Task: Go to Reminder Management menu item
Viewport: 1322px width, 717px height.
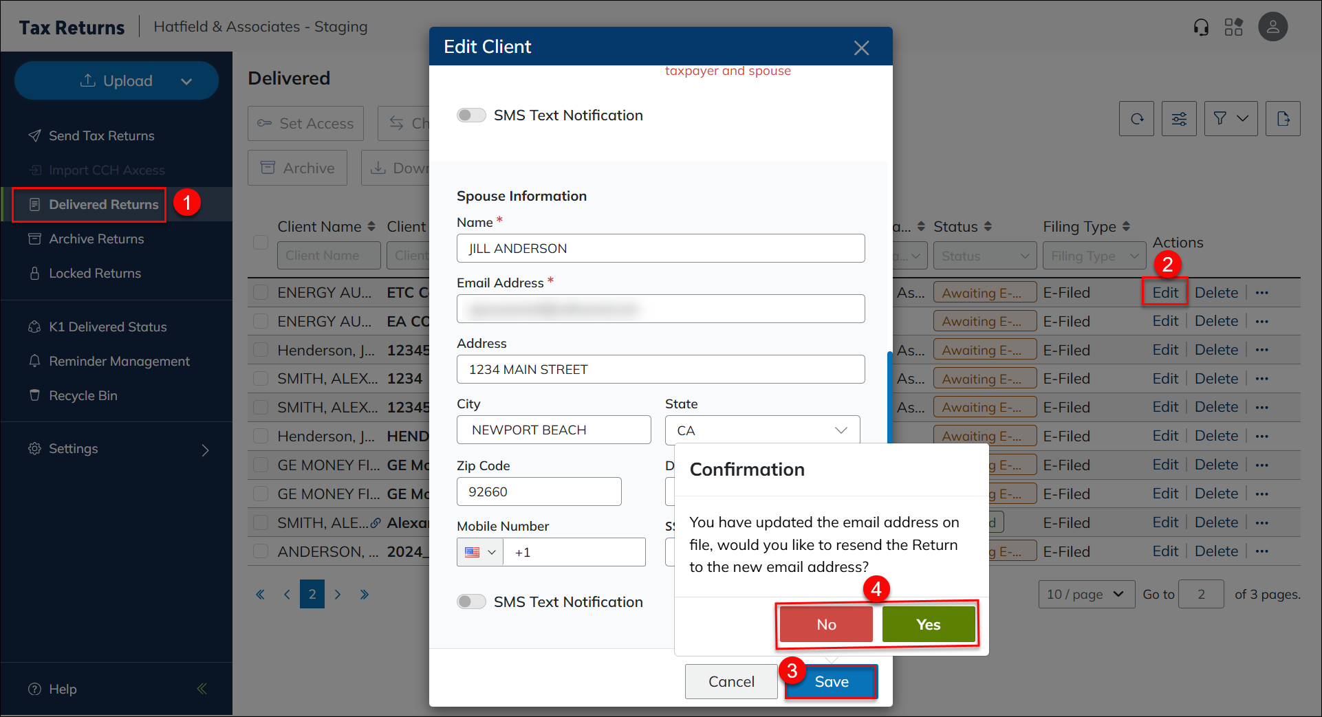Action: pos(119,362)
